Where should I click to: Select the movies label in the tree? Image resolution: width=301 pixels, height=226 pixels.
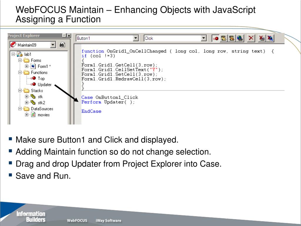pyautogui.click(x=44, y=115)
